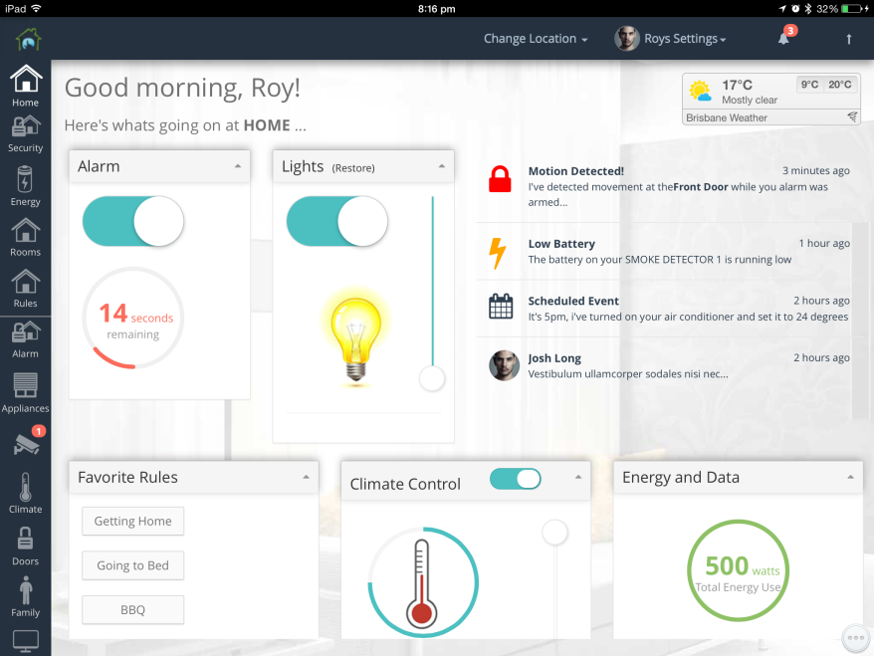Click the weather sun icon
The width and height of the screenshot is (874, 656).
[700, 91]
